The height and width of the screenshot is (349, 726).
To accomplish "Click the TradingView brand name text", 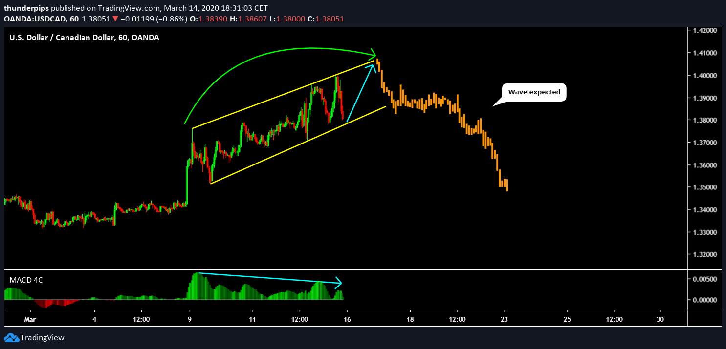I will 43,338.
